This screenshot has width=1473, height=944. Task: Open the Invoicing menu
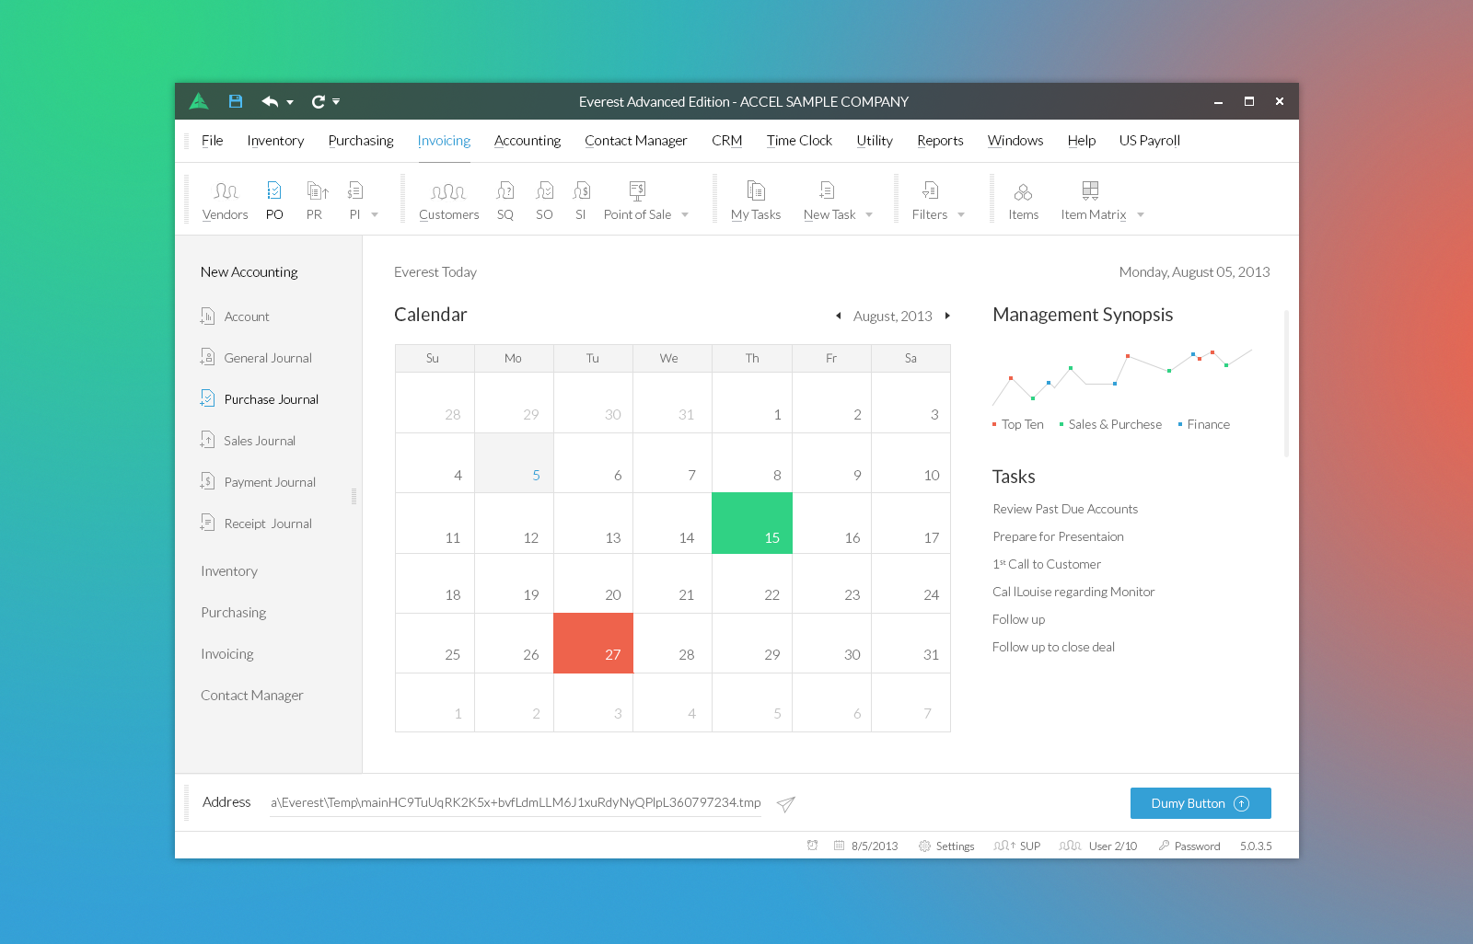pyautogui.click(x=444, y=141)
